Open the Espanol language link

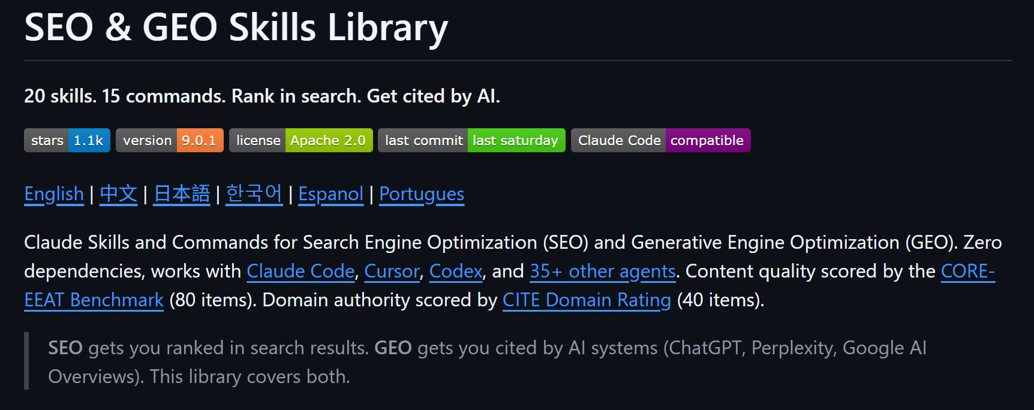click(331, 194)
